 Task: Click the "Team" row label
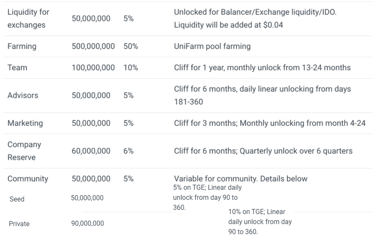click(17, 68)
